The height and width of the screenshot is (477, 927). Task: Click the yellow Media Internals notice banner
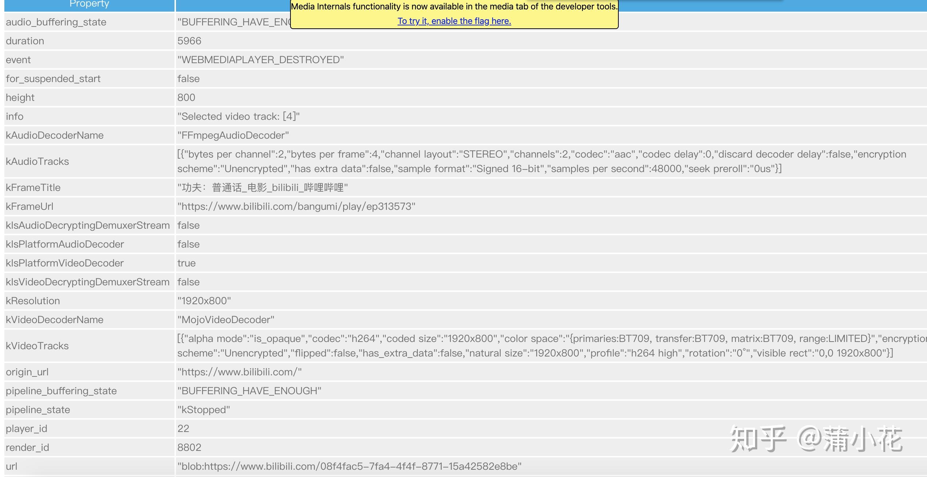pyautogui.click(x=454, y=7)
